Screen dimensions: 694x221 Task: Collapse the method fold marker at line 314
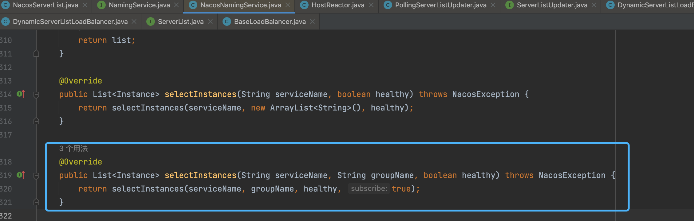coord(36,95)
